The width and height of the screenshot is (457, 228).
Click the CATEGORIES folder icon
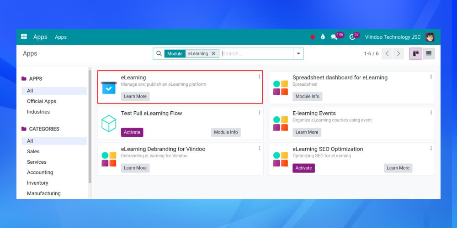24,129
